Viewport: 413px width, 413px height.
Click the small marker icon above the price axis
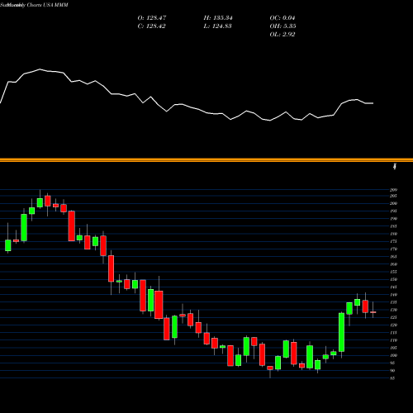[x=395, y=166]
